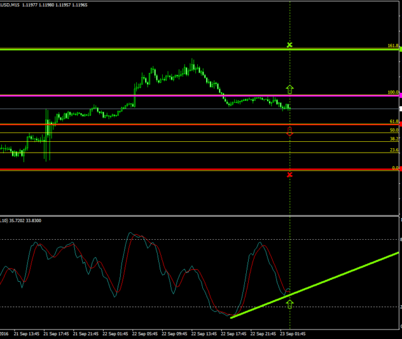Click the 38.2 Fibonacci level label
This screenshot has height=339, width=402.
[x=394, y=139]
